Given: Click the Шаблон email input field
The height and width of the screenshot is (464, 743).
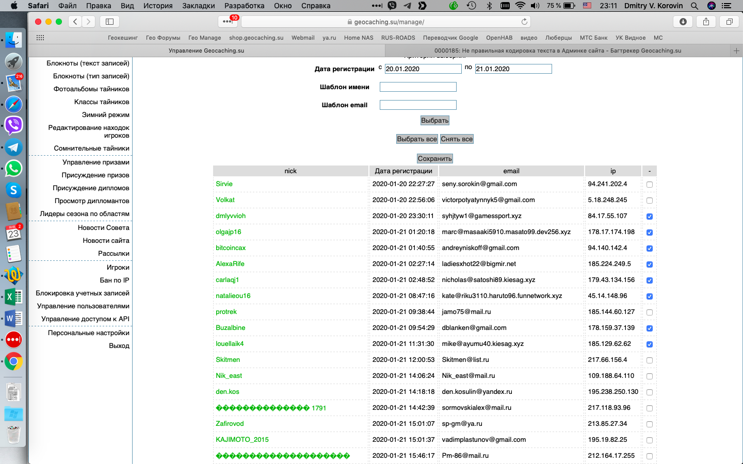Looking at the screenshot, I should [x=418, y=105].
